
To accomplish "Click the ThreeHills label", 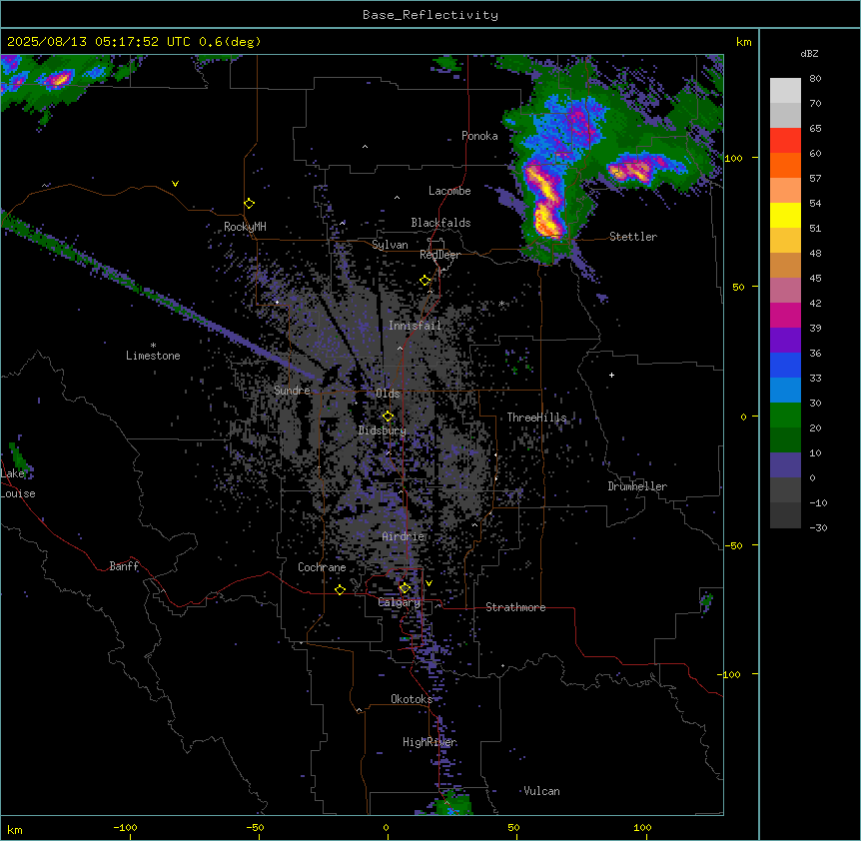I will [536, 418].
